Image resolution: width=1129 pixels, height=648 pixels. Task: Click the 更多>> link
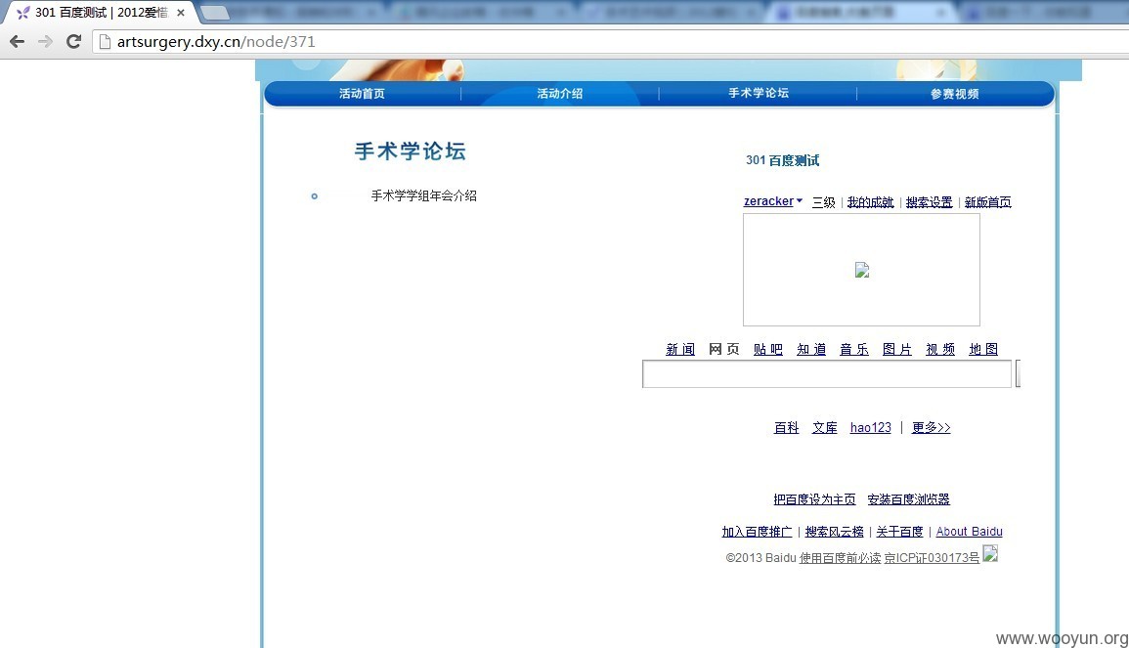(931, 428)
